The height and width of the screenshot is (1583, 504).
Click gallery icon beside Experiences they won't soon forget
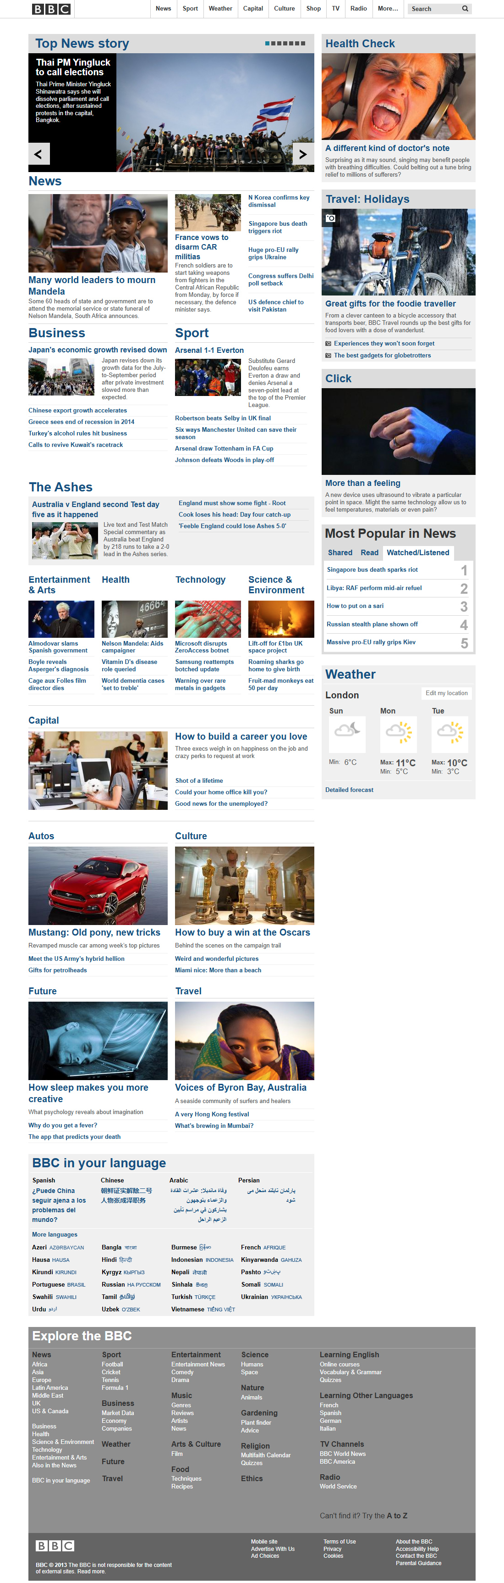coord(329,344)
